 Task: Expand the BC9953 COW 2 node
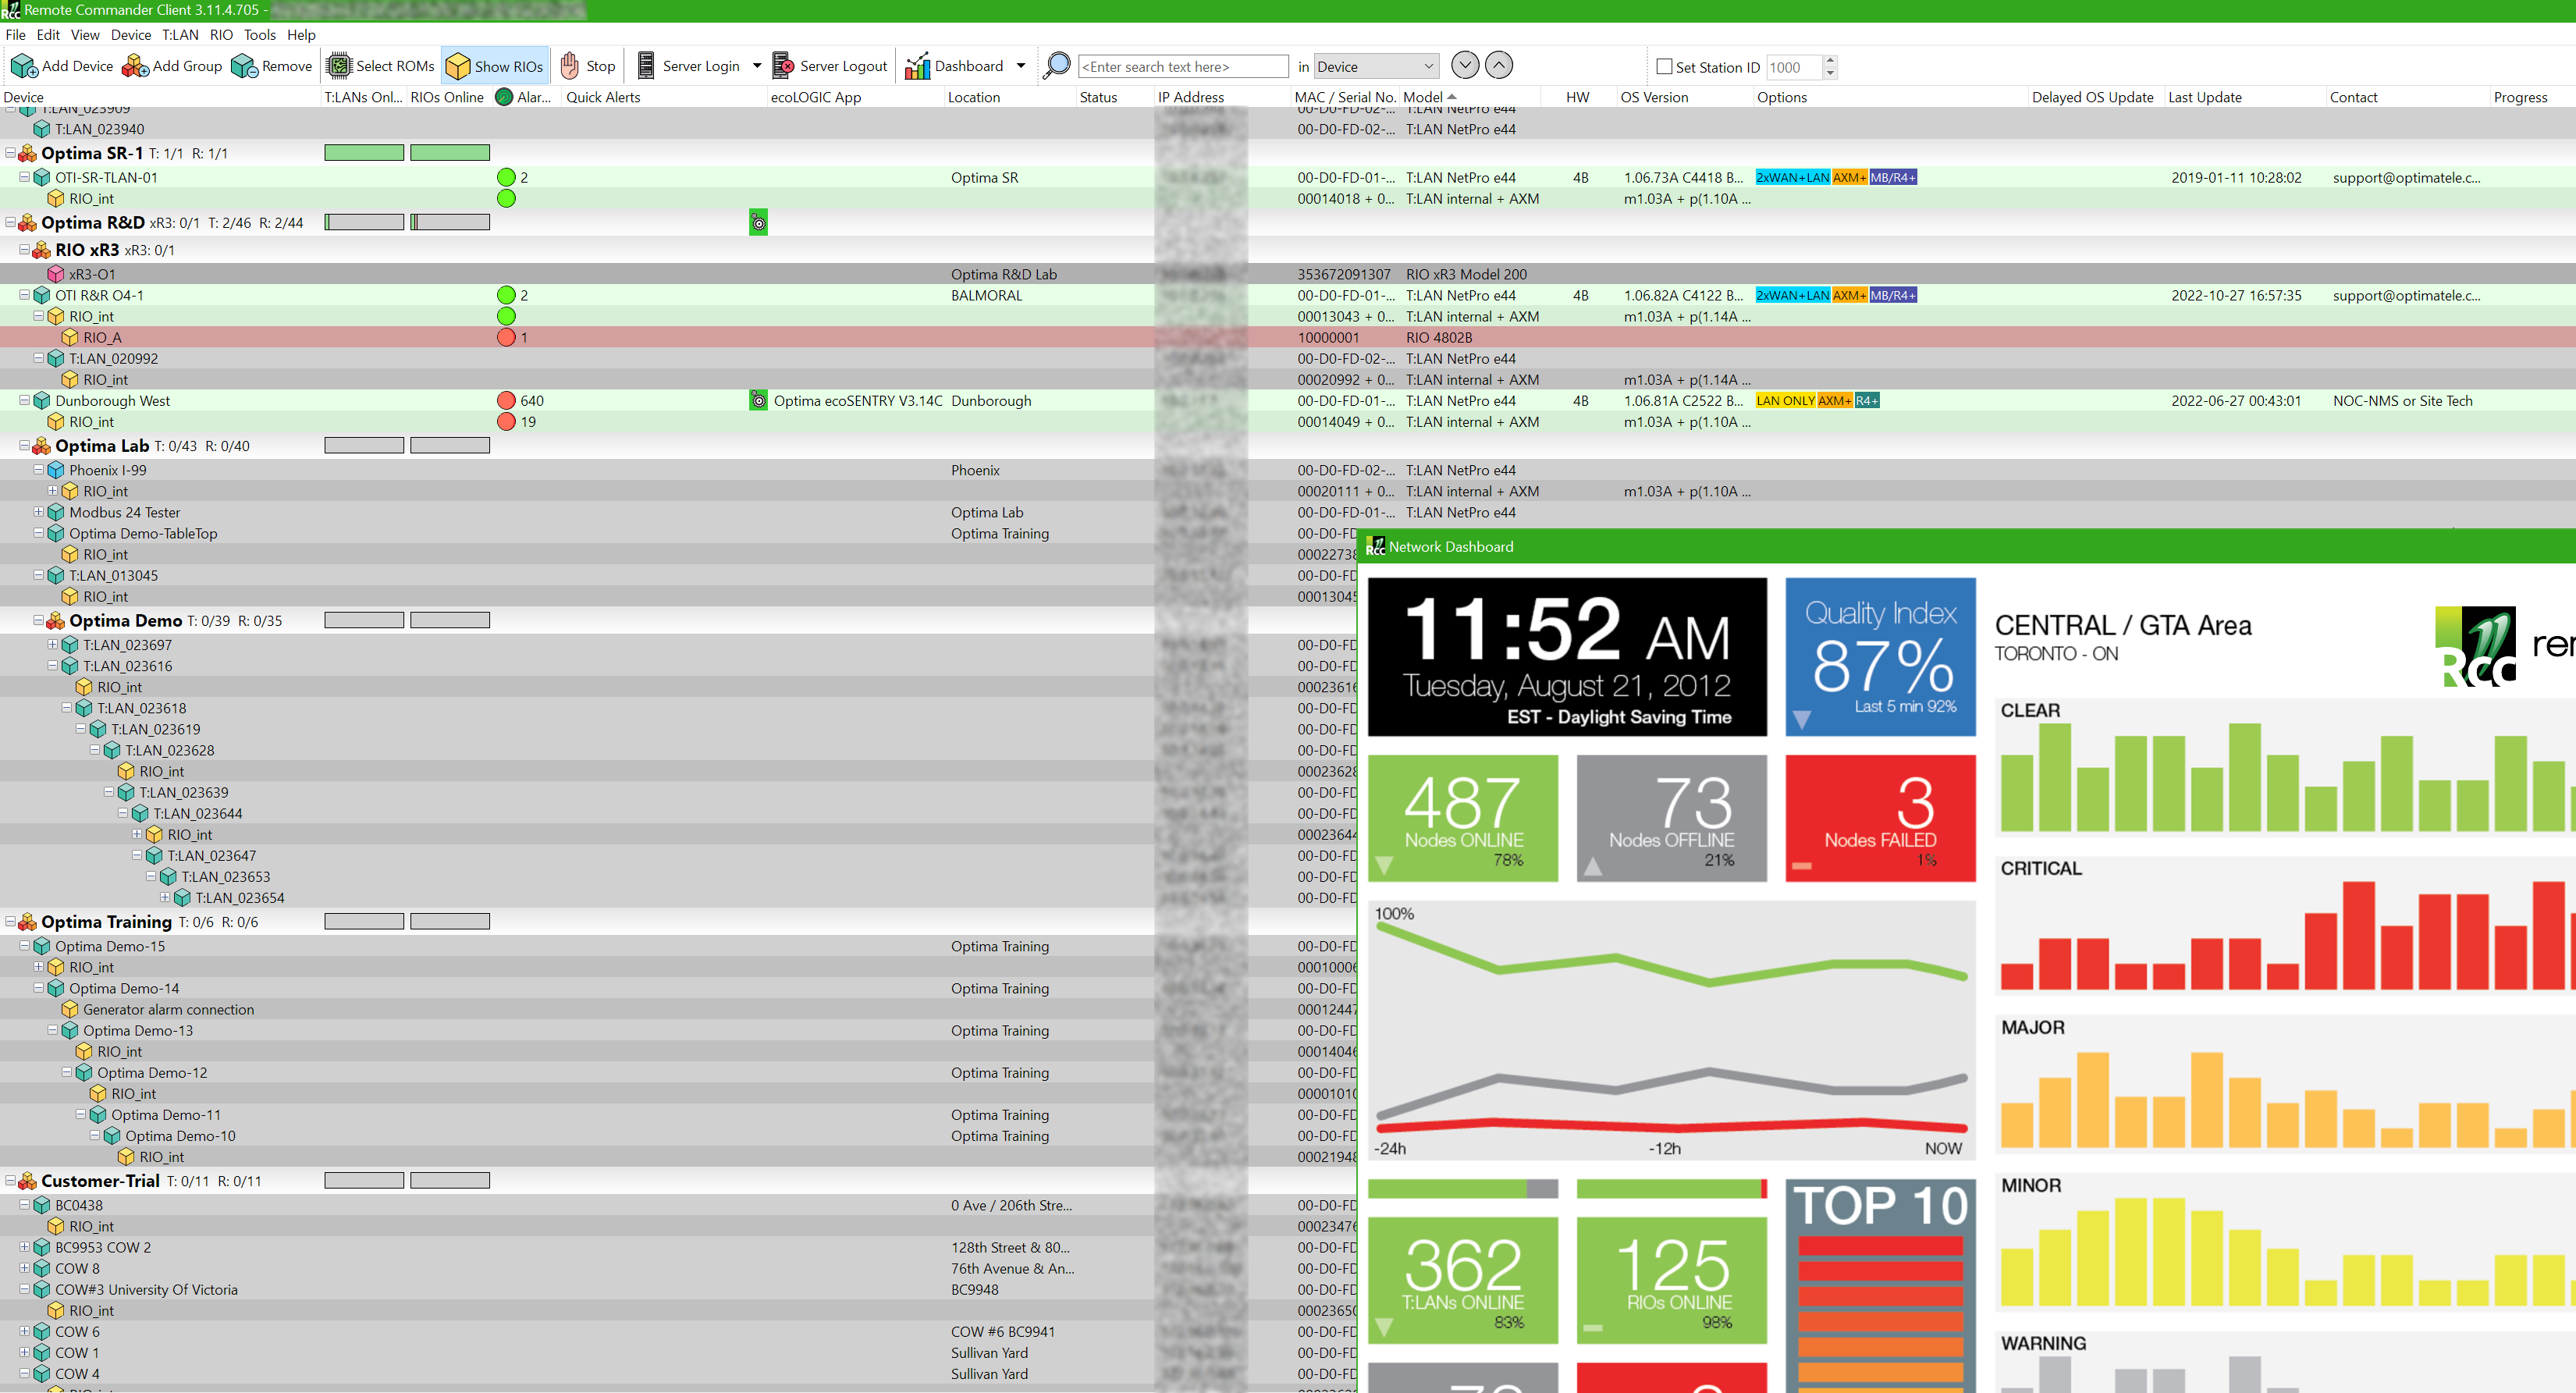(x=24, y=1247)
